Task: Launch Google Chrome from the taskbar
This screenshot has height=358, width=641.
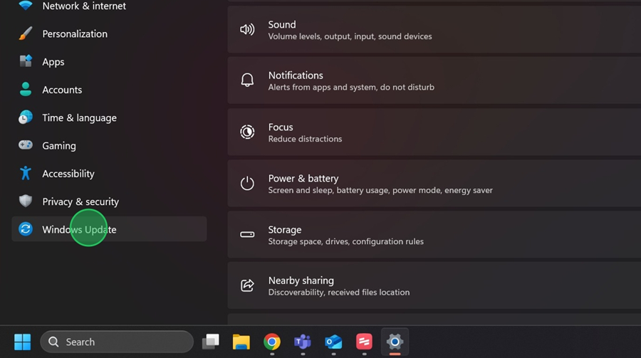Action: tap(272, 342)
